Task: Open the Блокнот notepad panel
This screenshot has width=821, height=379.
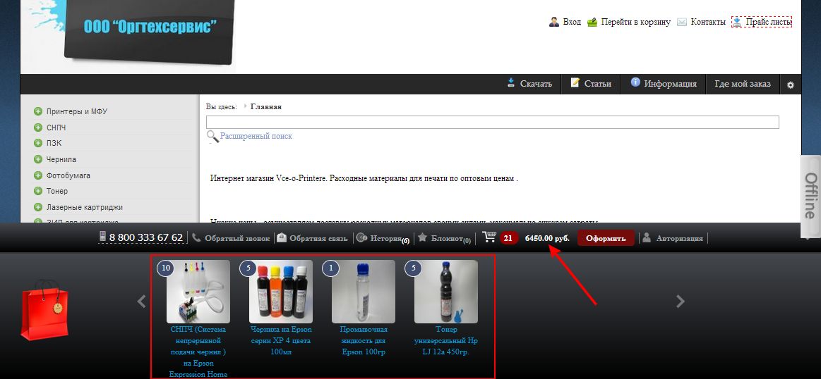Action: (447, 238)
